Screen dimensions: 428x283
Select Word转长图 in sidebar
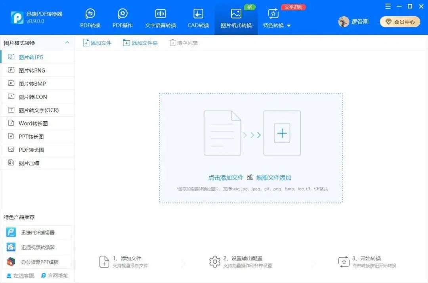[x=37, y=123]
